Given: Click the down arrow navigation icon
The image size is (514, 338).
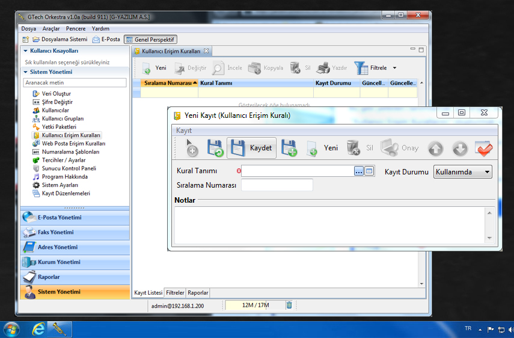Looking at the screenshot, I should (459, 148).
